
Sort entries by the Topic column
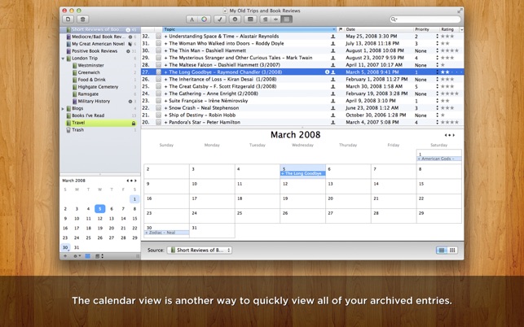249,29
